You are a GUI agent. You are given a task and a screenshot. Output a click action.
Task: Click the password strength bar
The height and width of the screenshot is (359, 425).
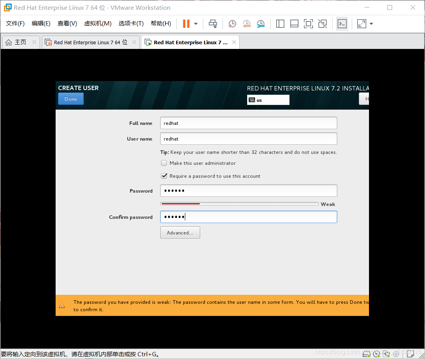point(239,204)
